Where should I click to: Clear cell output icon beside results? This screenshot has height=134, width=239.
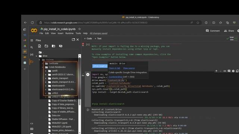(88, 110)
